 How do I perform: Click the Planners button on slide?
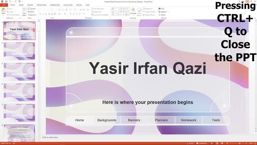(161, 120)
